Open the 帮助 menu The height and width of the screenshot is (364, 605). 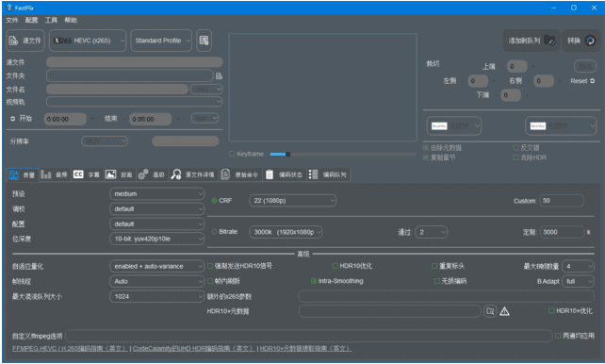71,20
